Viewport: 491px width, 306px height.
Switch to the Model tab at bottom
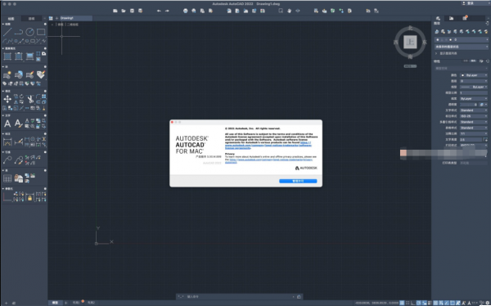(55, 303)
